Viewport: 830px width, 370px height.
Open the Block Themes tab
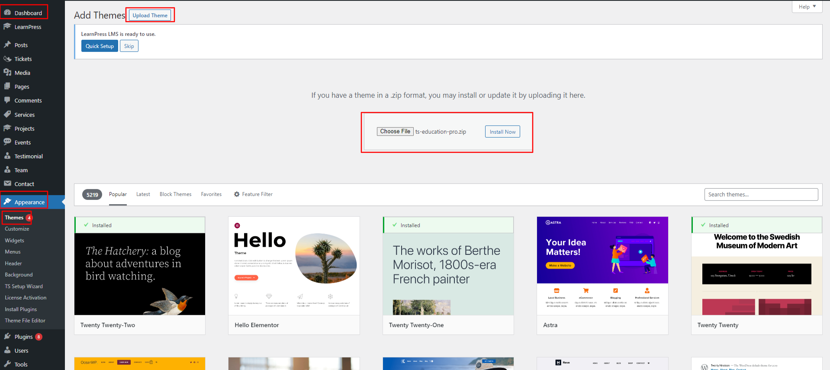pos(175,194)
